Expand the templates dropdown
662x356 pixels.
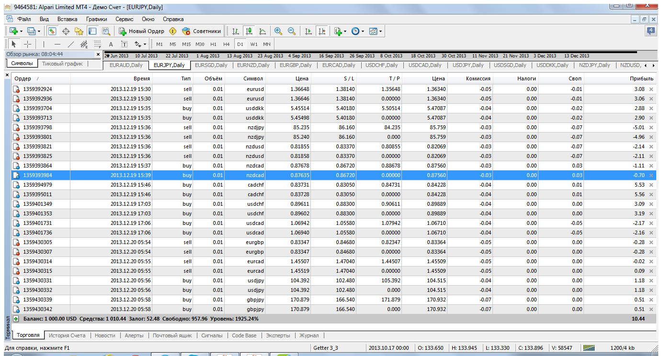(376, 31)
